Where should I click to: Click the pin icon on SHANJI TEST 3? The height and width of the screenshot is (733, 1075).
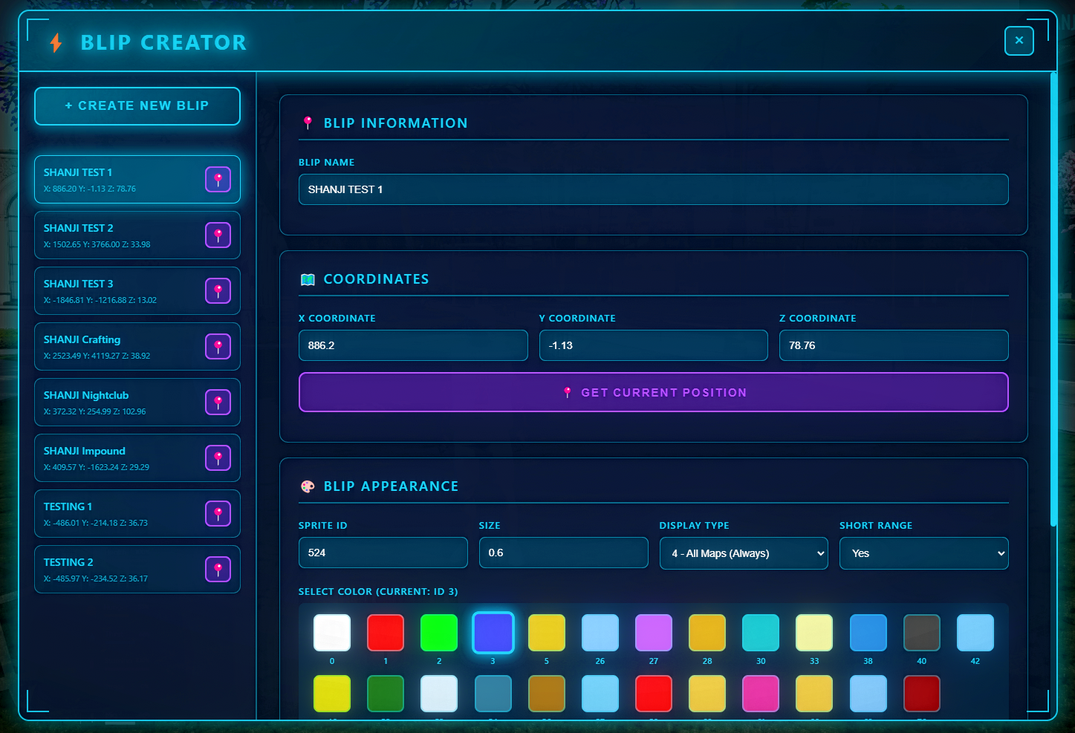click(218, 290)
